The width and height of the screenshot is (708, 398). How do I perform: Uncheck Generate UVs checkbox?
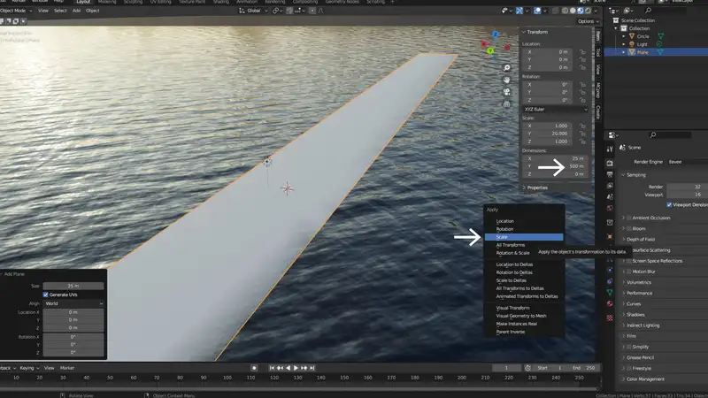[46, 295]
